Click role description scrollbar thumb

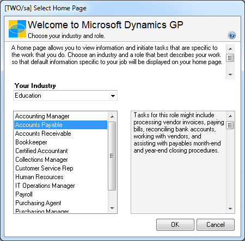click(230, 125)
